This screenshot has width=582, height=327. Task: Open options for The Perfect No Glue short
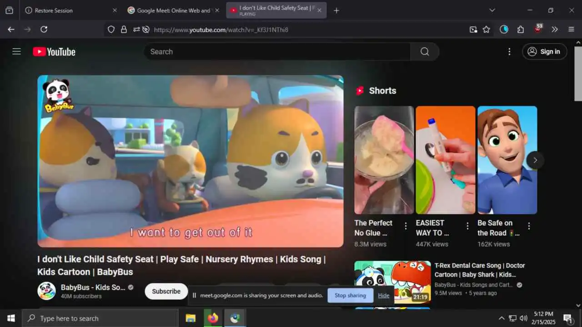point(406,226)
